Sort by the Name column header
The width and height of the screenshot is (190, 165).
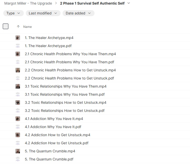(x=28, y=27)
